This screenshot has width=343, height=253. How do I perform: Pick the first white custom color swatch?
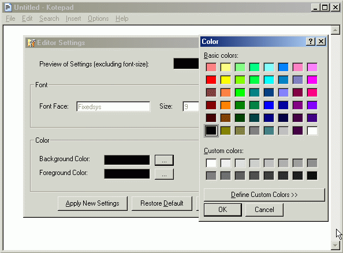(x=211, y=163)
